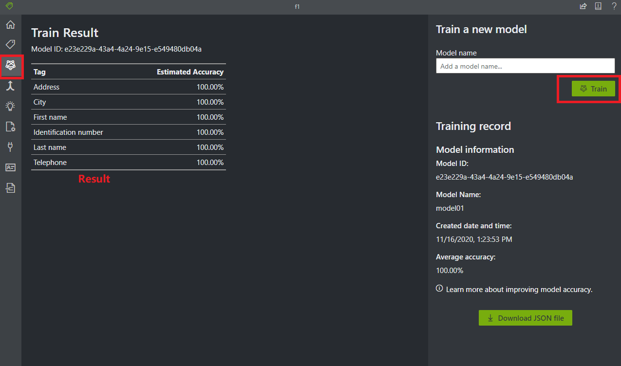Click the info icon beside Learn more

(439, 289)
